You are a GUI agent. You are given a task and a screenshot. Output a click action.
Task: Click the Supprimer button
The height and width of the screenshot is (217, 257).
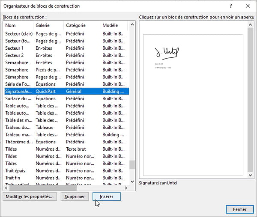click(x=75, y=196)
